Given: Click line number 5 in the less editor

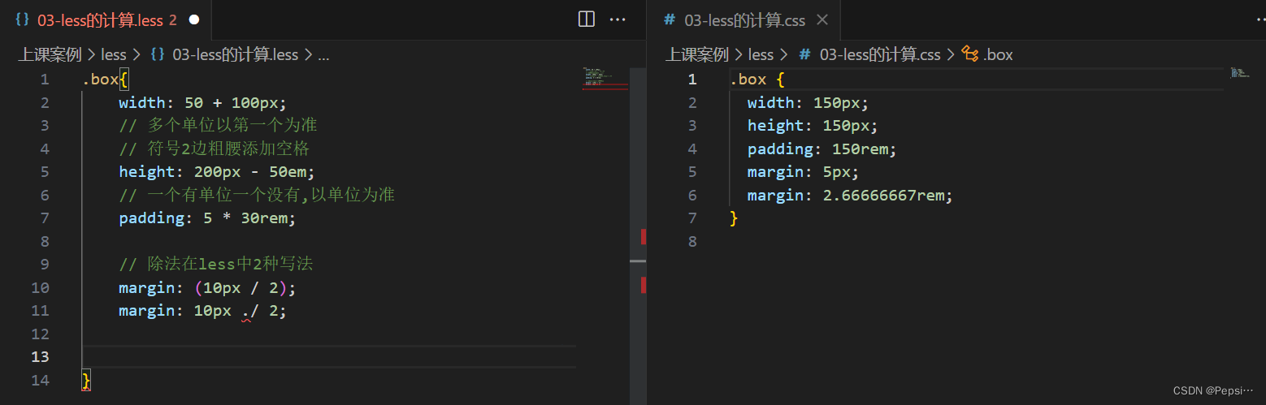Looking at the screenshot, I should pyautogui.click(x=44, y=172).
